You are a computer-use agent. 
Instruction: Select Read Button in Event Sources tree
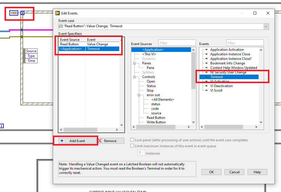coord(156,118)
